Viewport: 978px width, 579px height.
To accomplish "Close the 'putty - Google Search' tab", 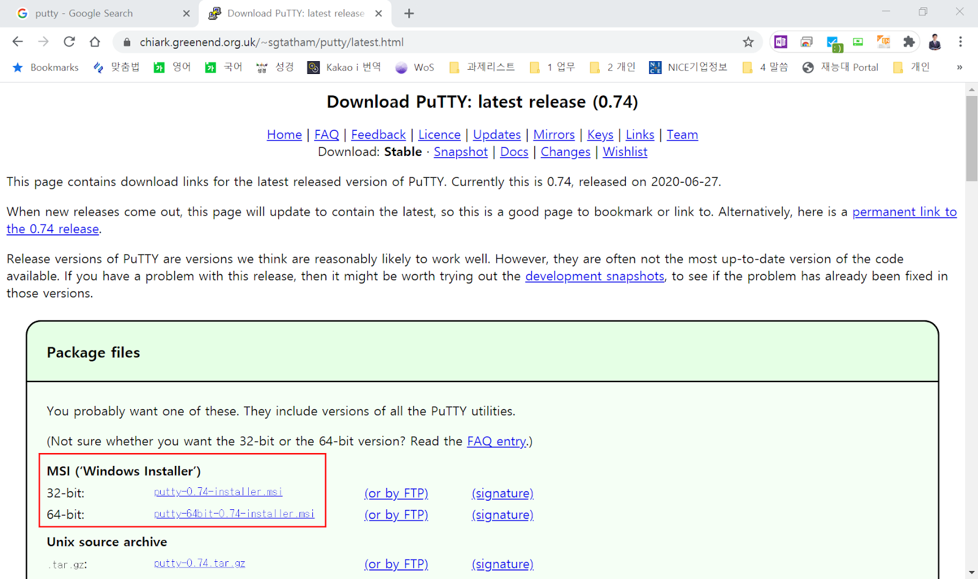I will pos(186,13).
